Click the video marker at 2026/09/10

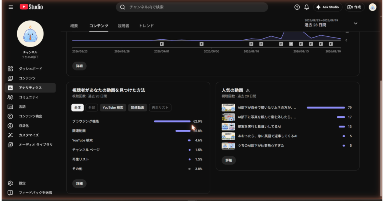(x=251, y=44)
